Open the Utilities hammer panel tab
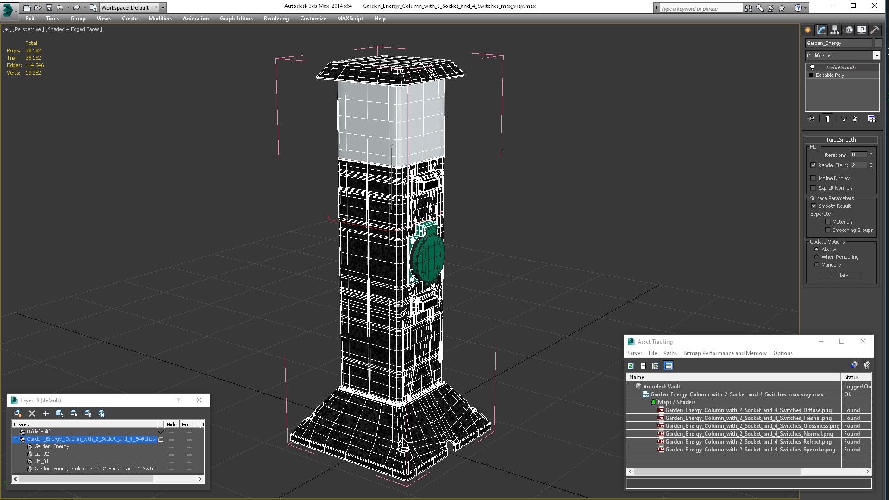889x500 pixels. point(875,30)
